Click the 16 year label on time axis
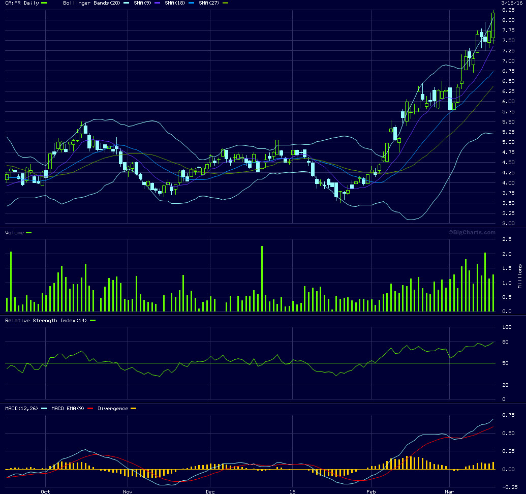The height and width of the screenshot is (494, 526). (x=293, y=491)
